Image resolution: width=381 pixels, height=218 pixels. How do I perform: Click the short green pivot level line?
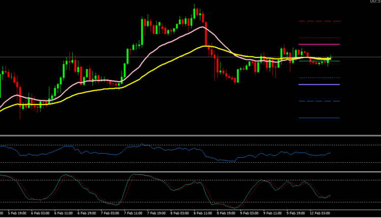point(319,61)
